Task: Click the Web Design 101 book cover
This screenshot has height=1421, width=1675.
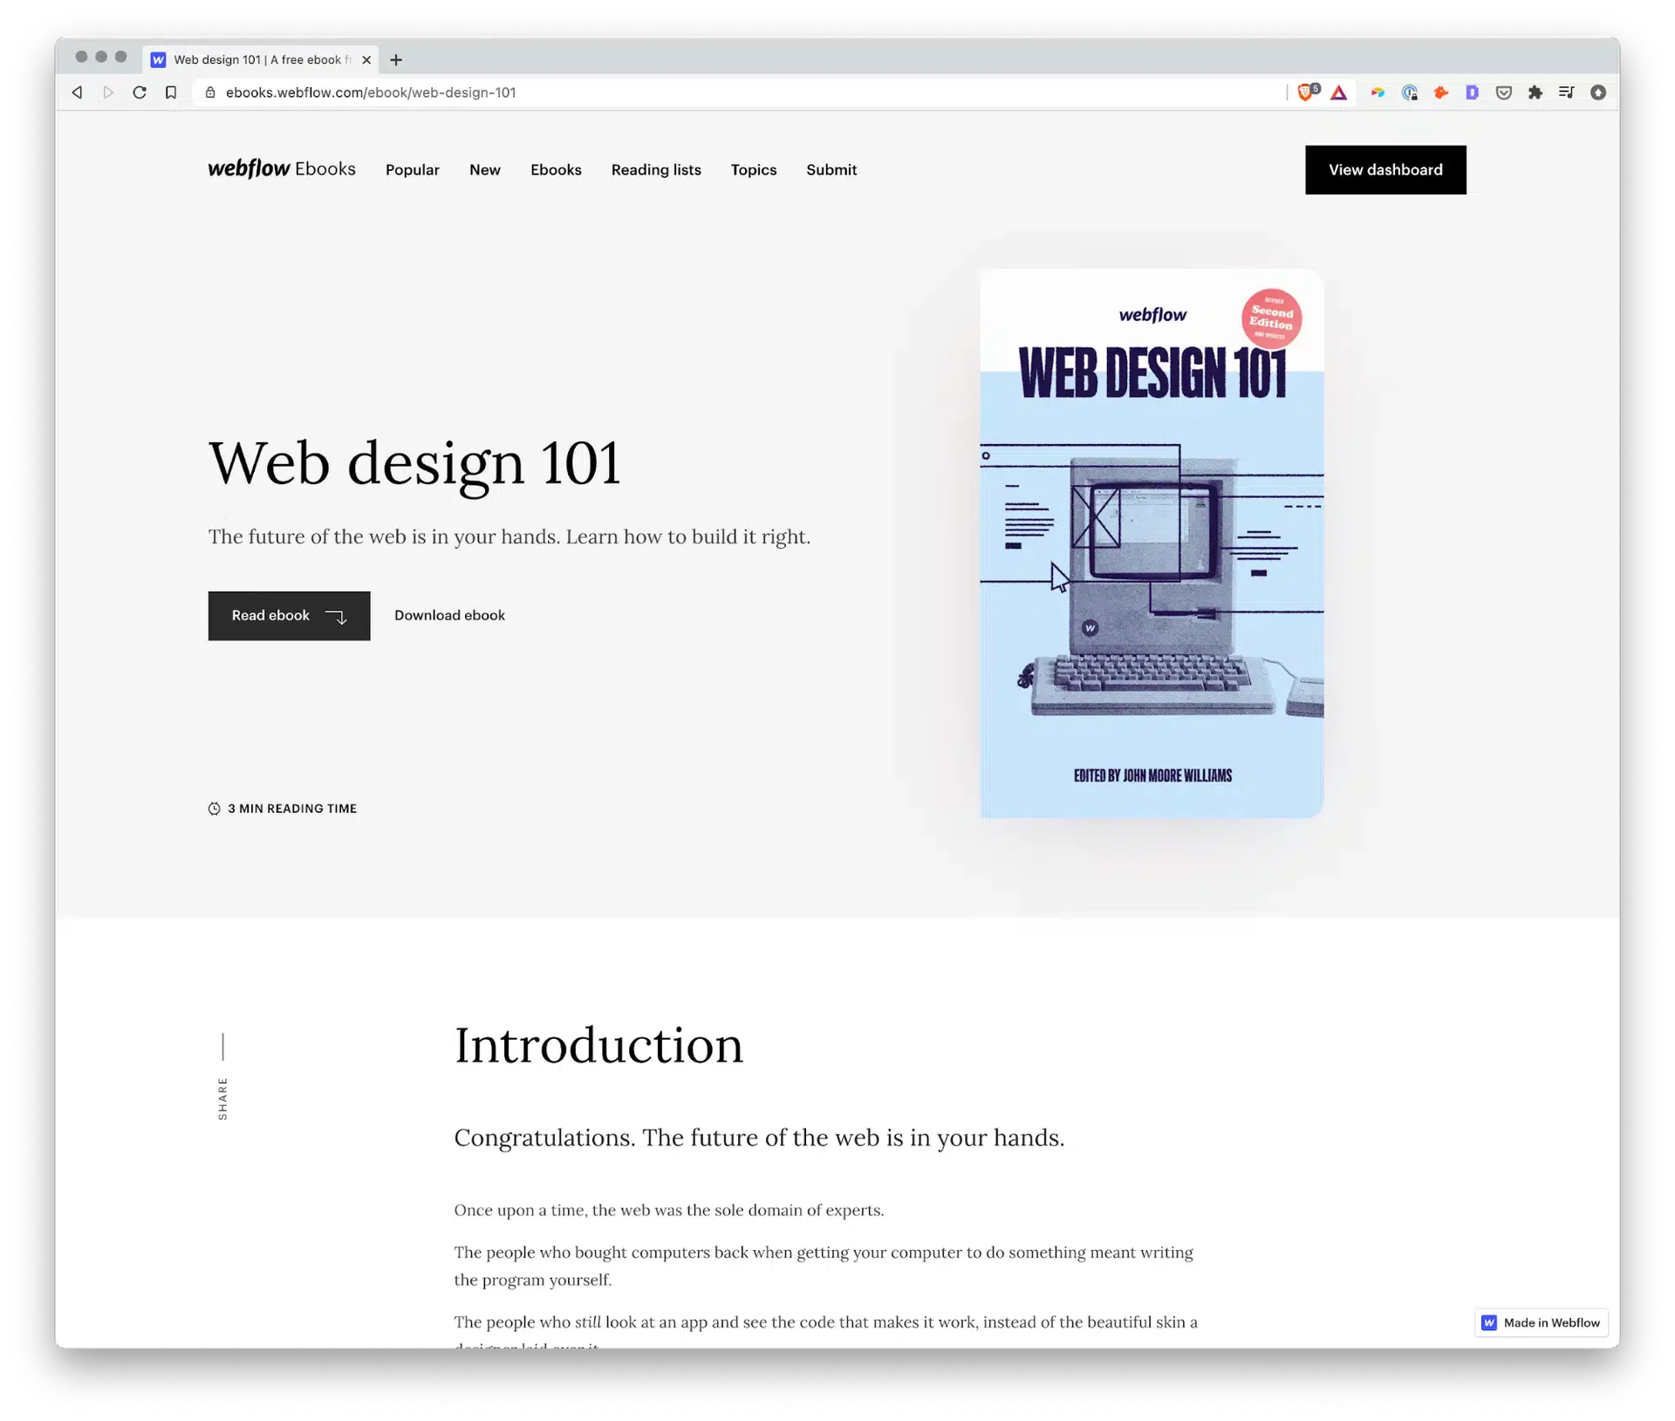Action: pyautogui.click(x=1152, y=543)
